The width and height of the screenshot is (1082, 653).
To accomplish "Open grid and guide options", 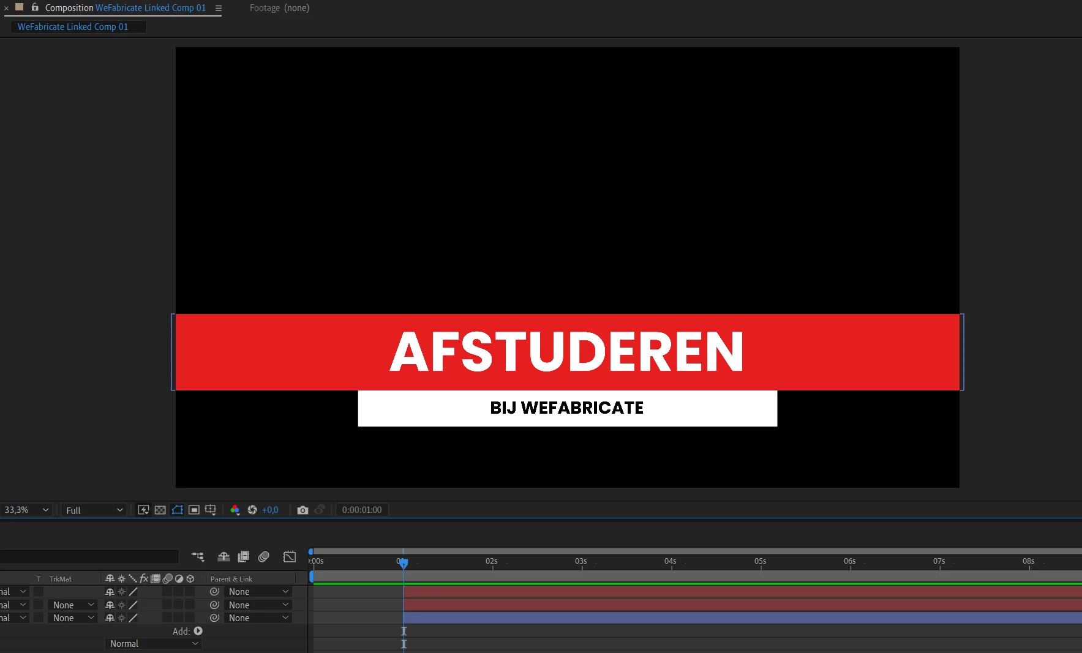I will tap(211, 510).
